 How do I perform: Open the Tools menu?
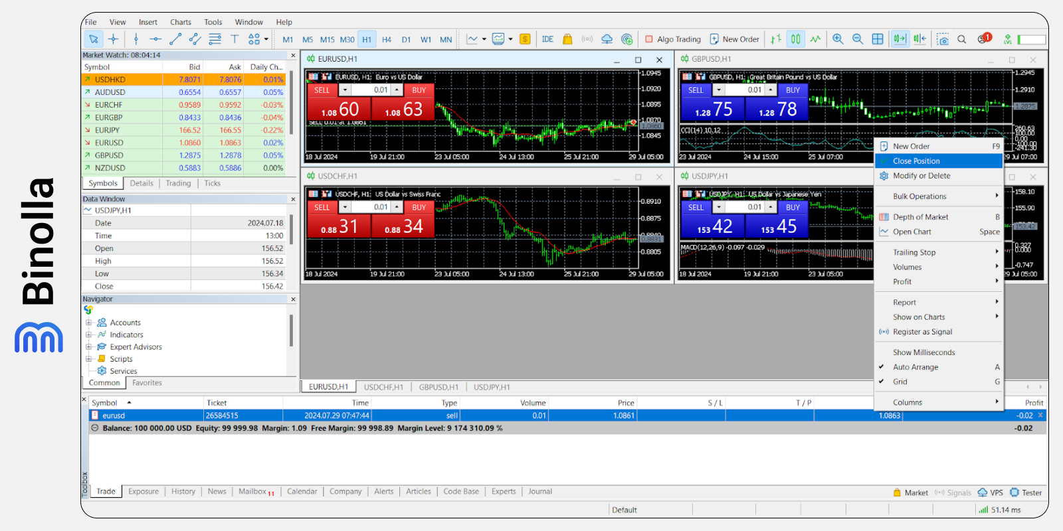[x=213, y=22]
